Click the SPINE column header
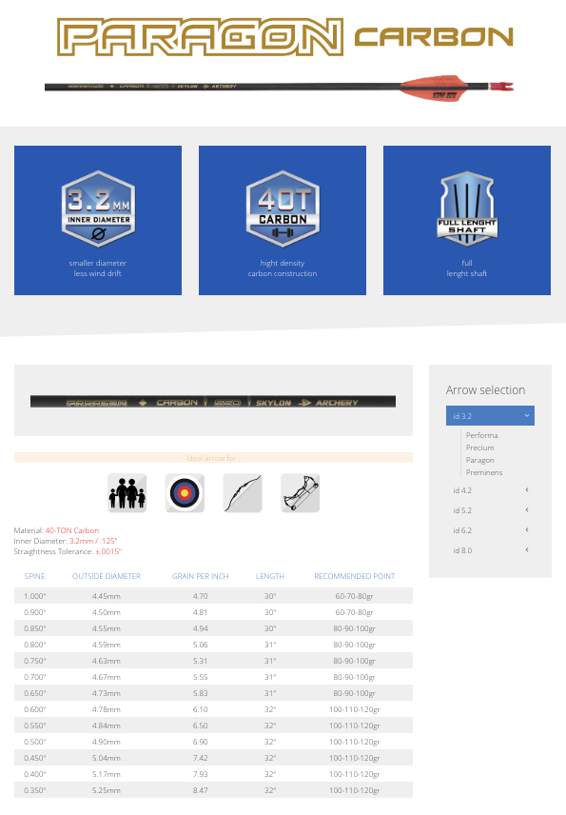 35,576
